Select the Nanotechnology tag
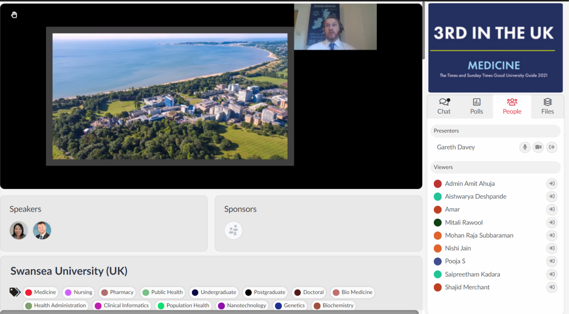Screen dimensions: 569x314 point(243,306)
